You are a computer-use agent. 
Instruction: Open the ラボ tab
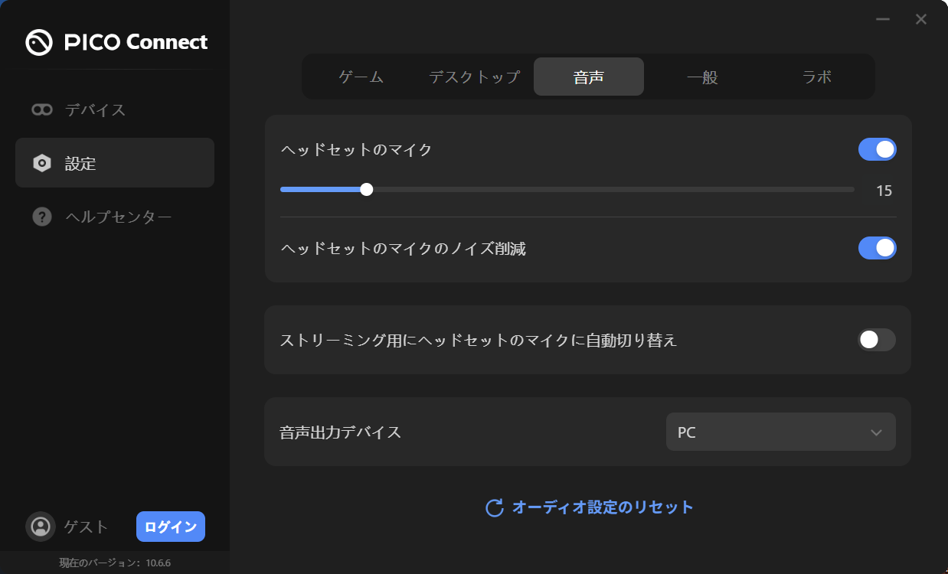coord(816,77)
